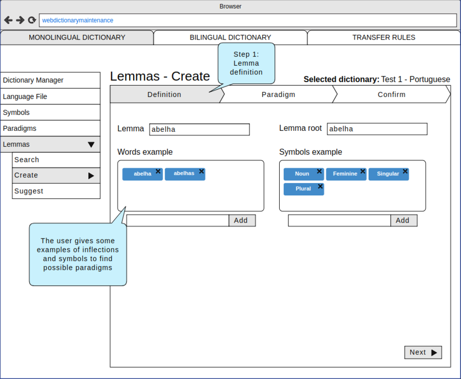This screenshot has height=379, width=461.
Task: Click Add under Words example
Action: coord(241,221)
